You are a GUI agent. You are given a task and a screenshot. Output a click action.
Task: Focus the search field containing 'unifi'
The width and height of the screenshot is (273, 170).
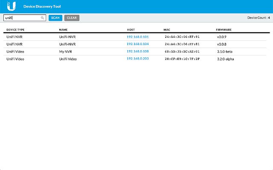coord(25,18)
